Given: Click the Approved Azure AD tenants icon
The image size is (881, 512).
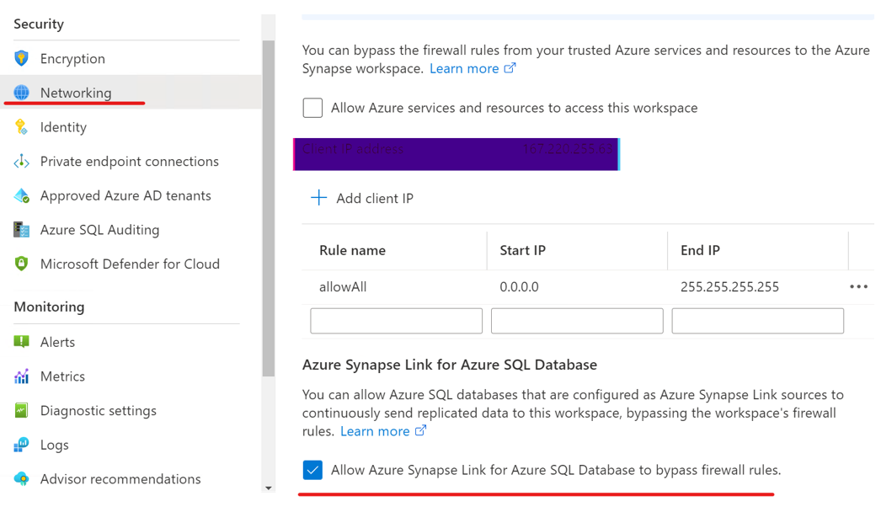Looking at the screenshot, I should tap(22, 196).
